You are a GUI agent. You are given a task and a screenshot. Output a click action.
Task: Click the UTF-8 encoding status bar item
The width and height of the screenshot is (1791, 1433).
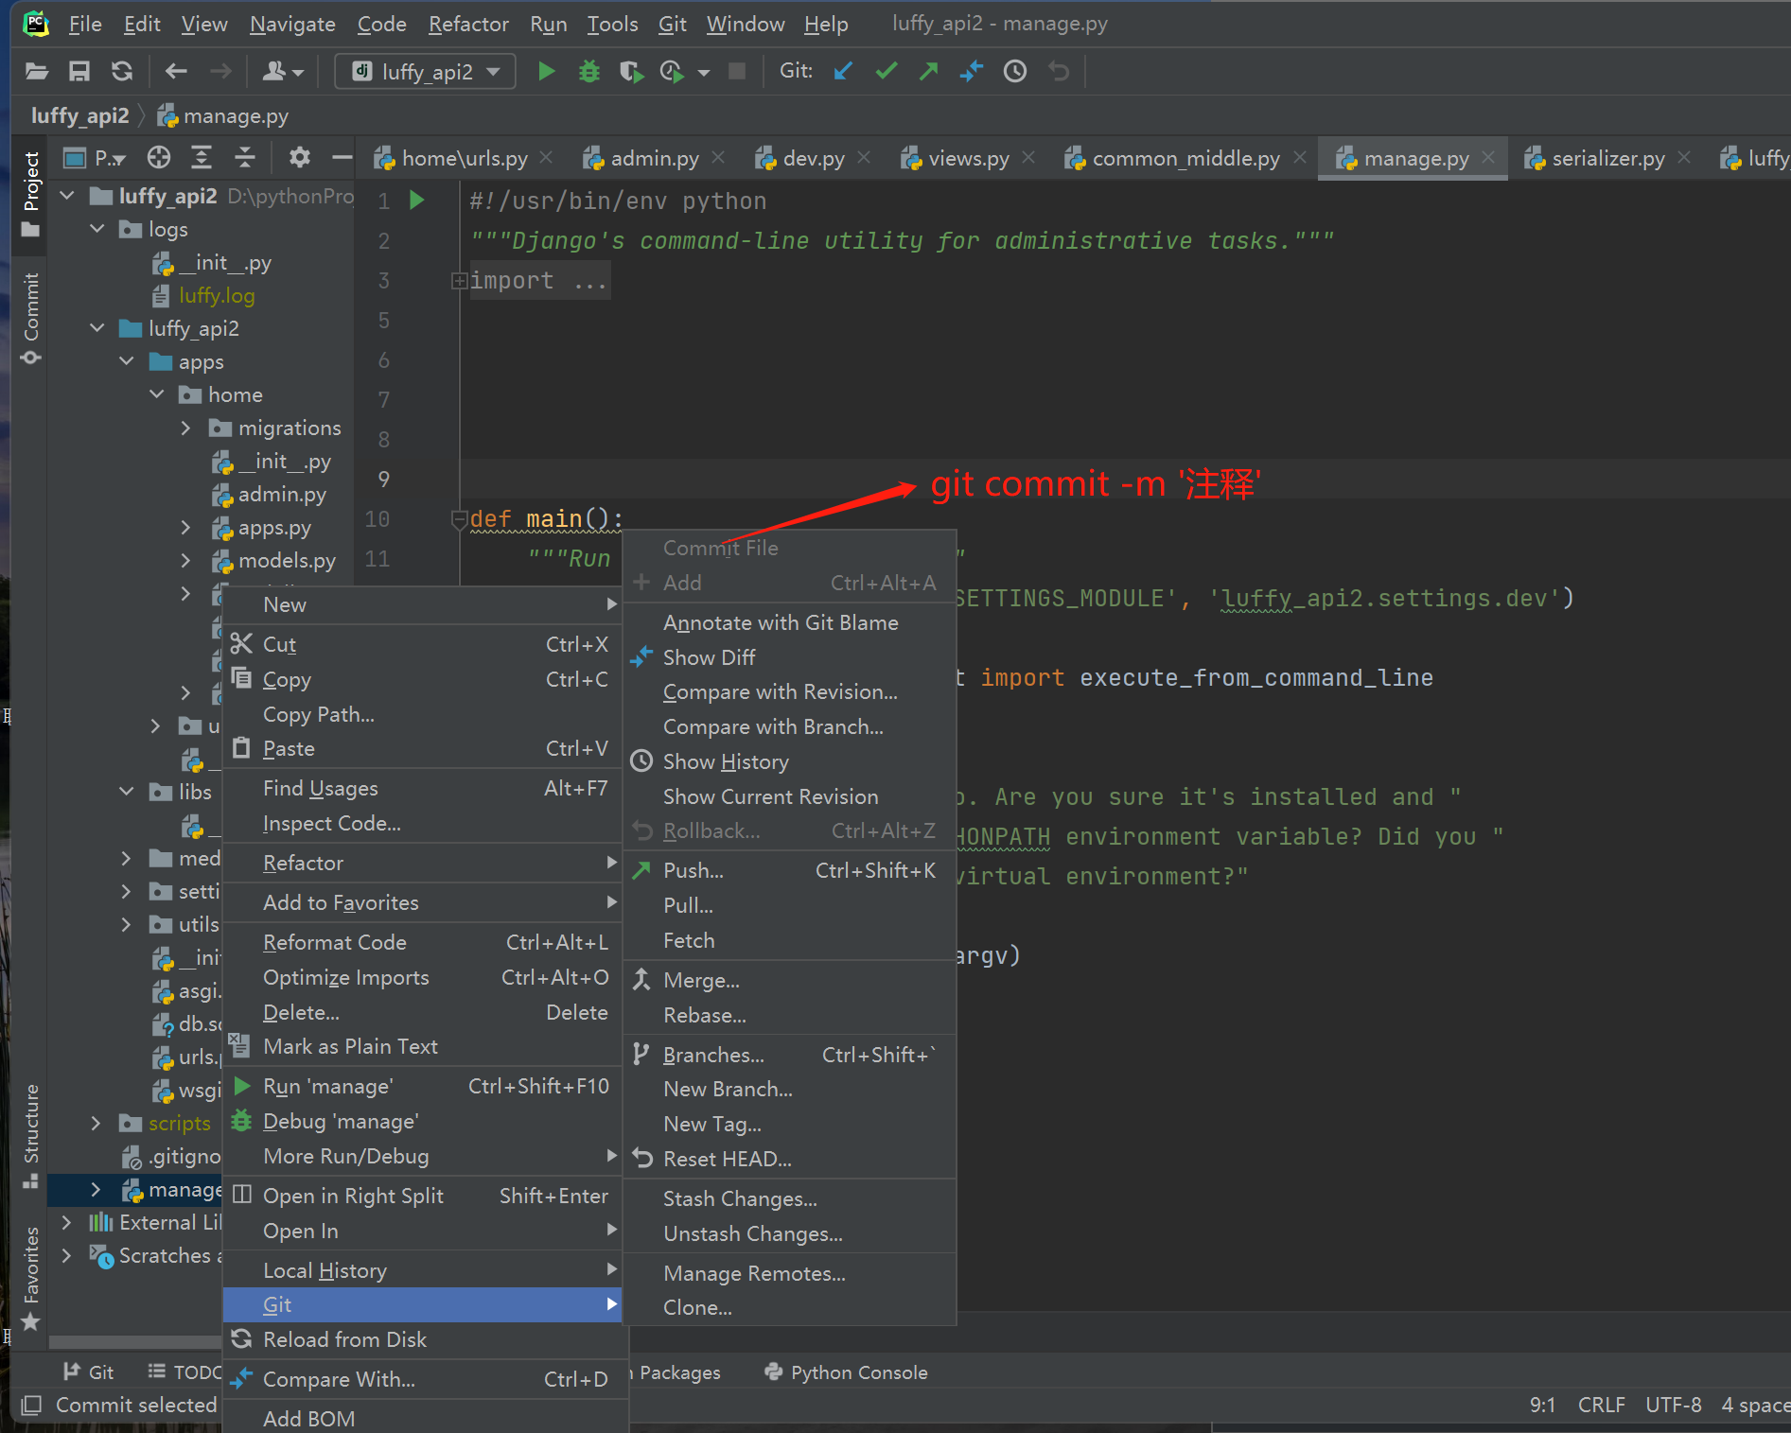point(1672,1405)
